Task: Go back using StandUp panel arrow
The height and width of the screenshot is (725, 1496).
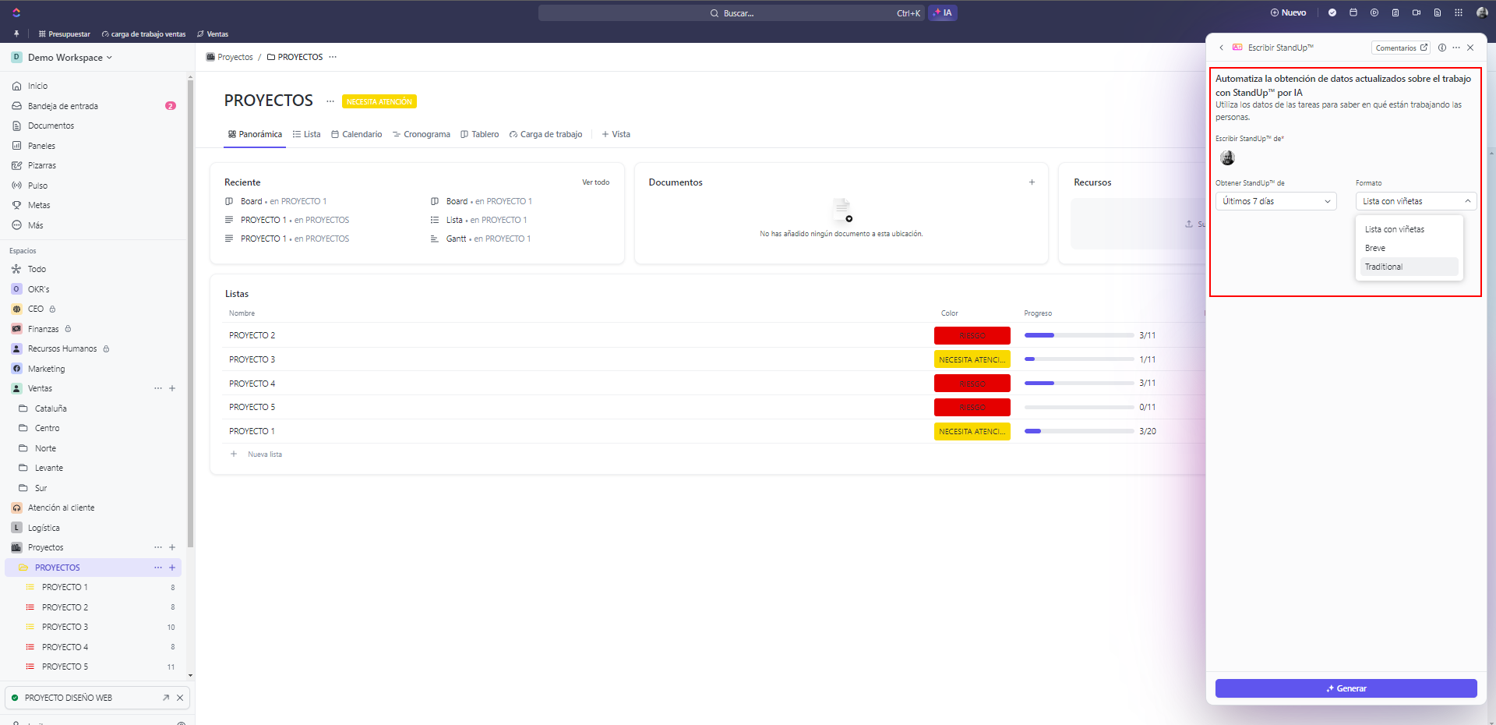Action: click(x=1221, y=48)
